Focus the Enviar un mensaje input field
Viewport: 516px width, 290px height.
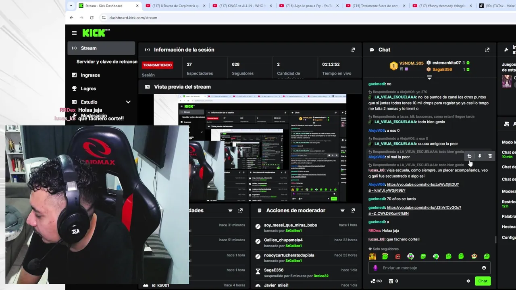click(430, 268)
